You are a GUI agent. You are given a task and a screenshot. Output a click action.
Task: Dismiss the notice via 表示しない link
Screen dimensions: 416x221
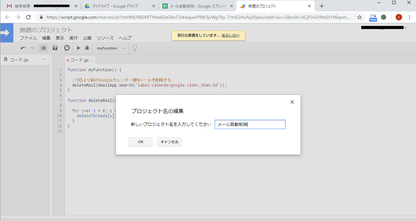230,36
